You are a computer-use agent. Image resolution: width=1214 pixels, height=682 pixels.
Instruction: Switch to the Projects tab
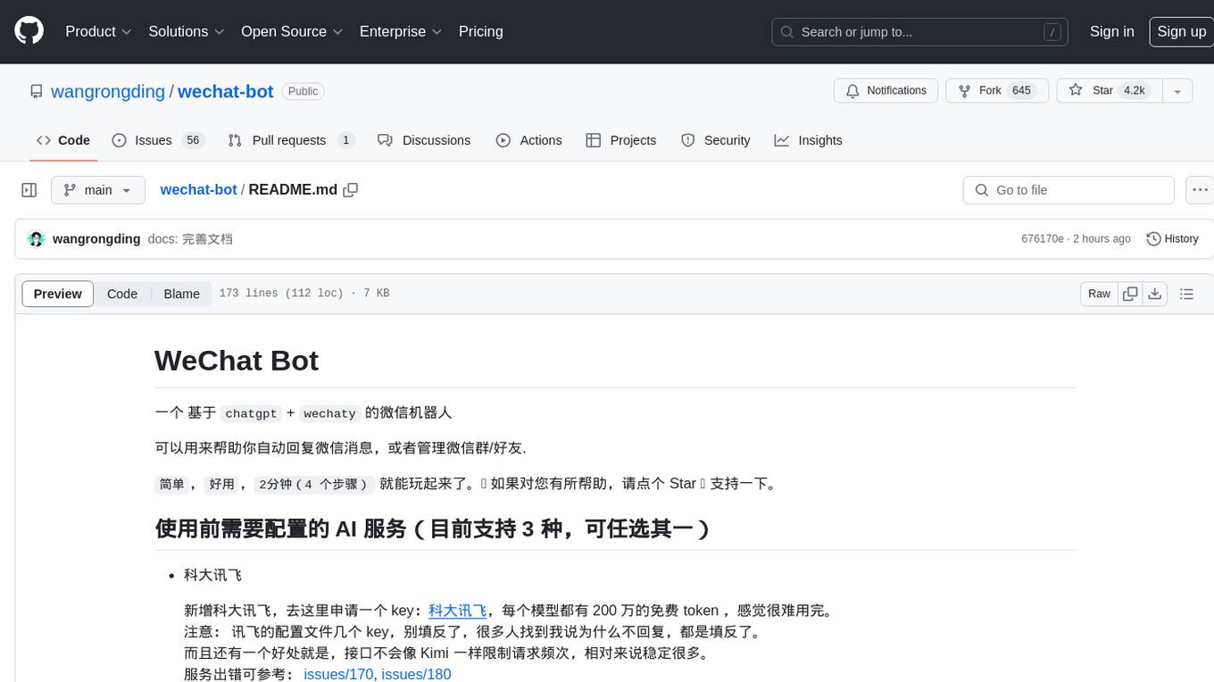[x=620, y=140]
